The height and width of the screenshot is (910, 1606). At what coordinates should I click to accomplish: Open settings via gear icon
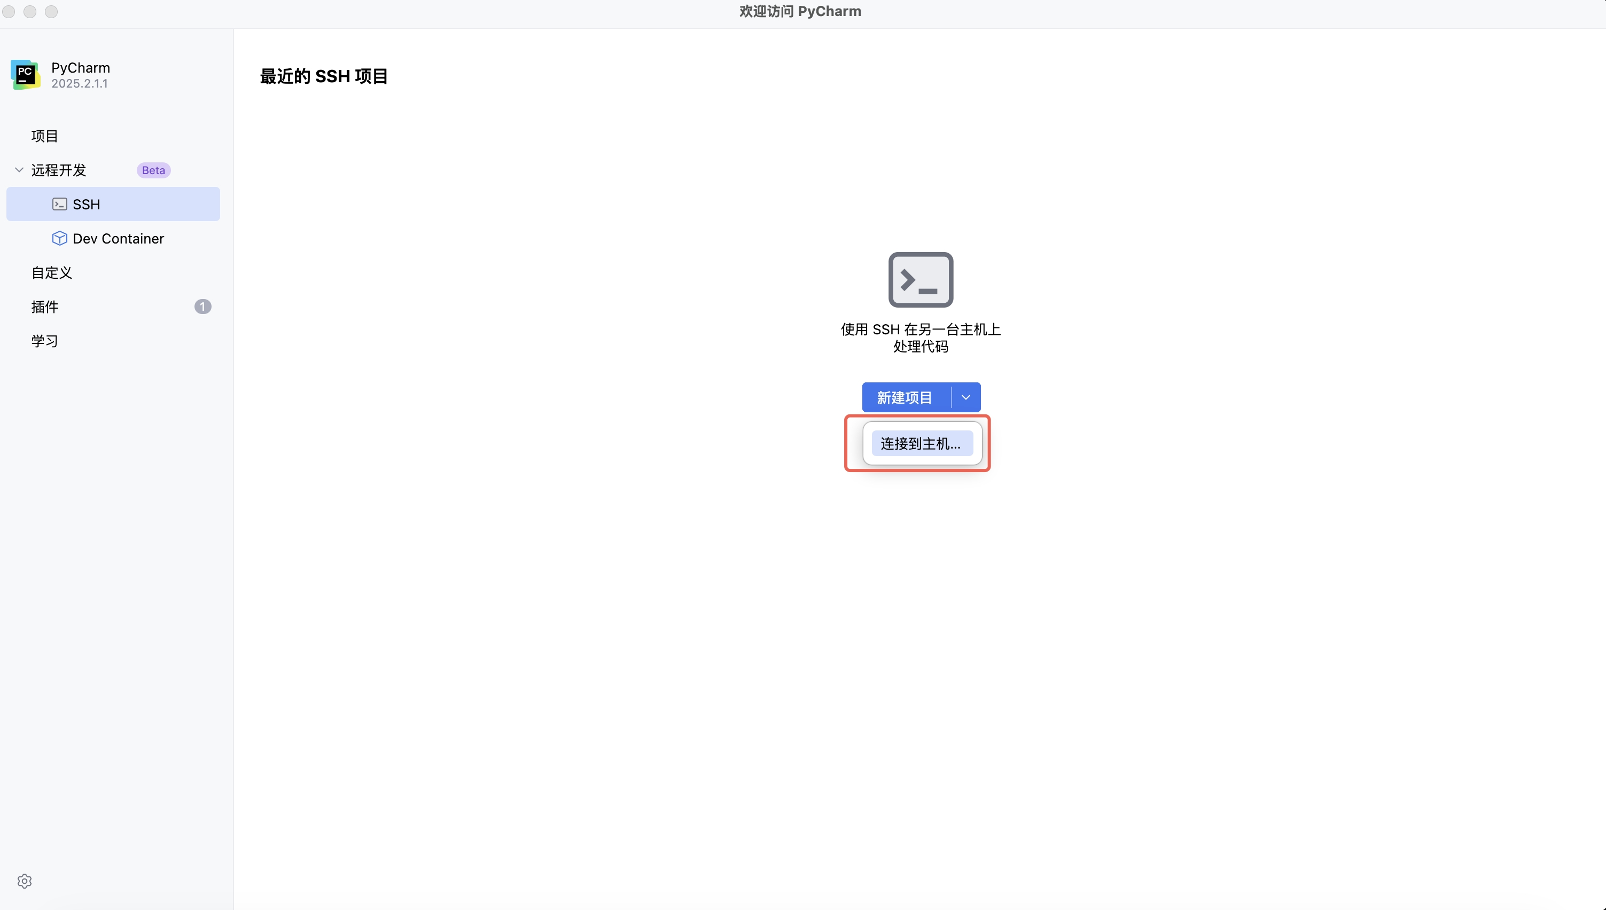[25, 881]
